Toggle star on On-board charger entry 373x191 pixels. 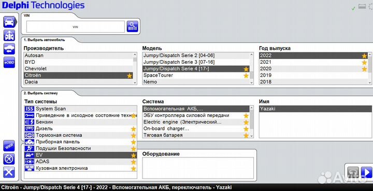pyautogui.click(x=246, y=129)
